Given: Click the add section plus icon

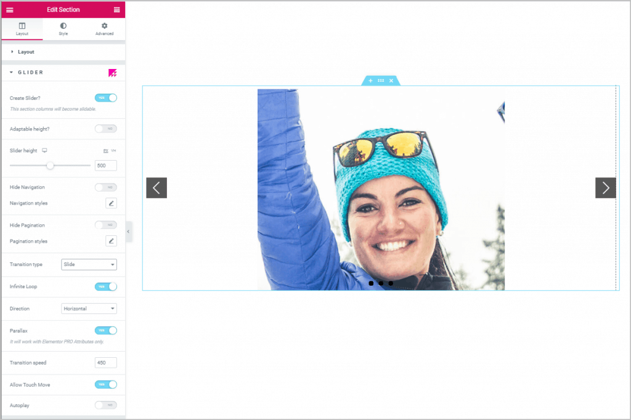Looking at the screenshot, I should point(370,81).
